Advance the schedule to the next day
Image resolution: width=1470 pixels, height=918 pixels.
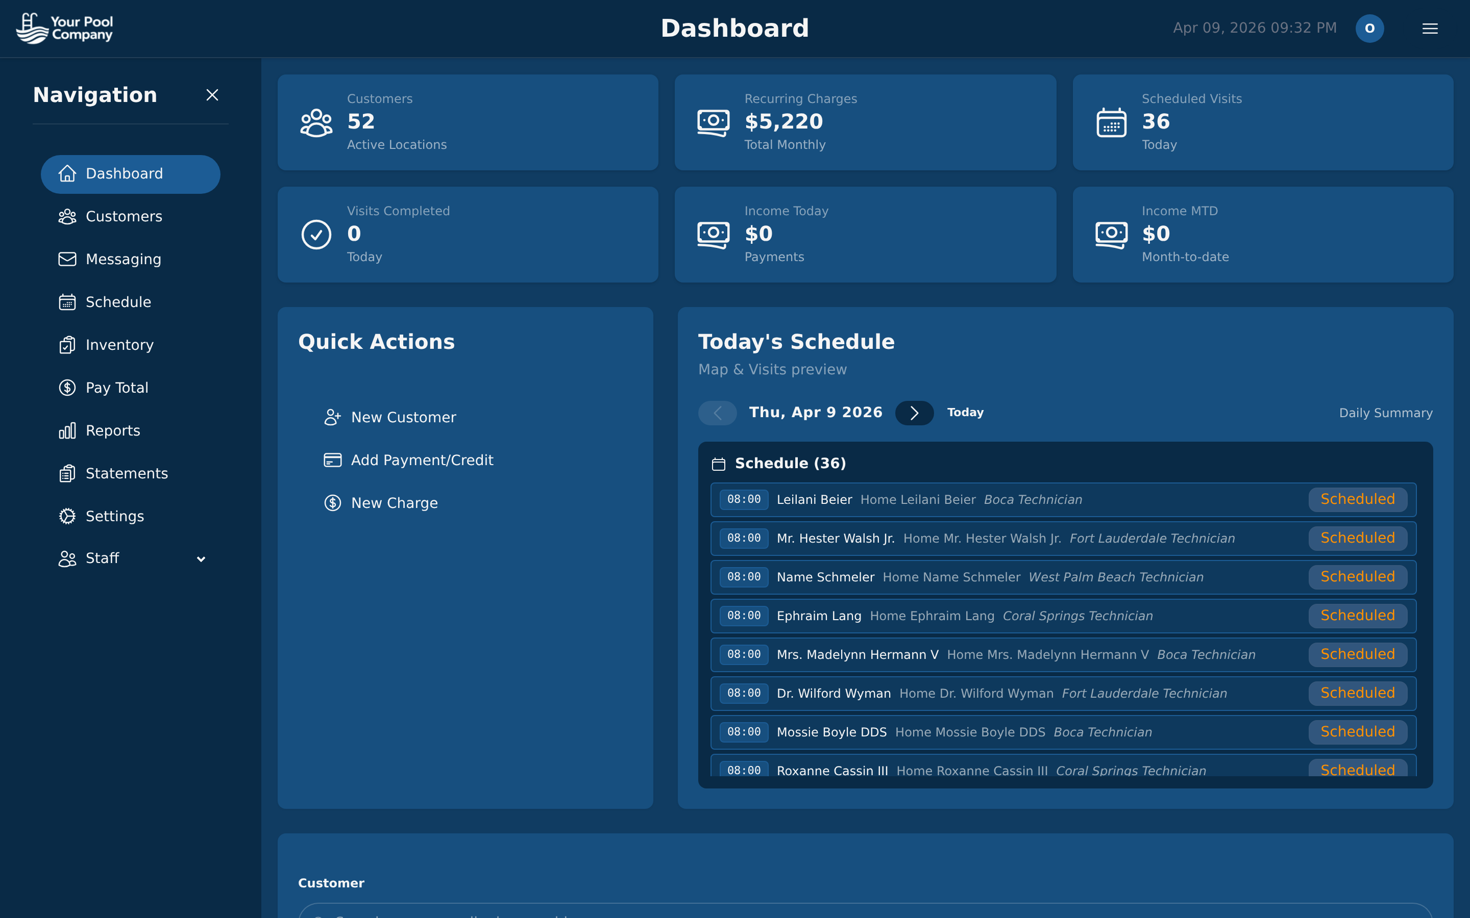pos(914,412)
